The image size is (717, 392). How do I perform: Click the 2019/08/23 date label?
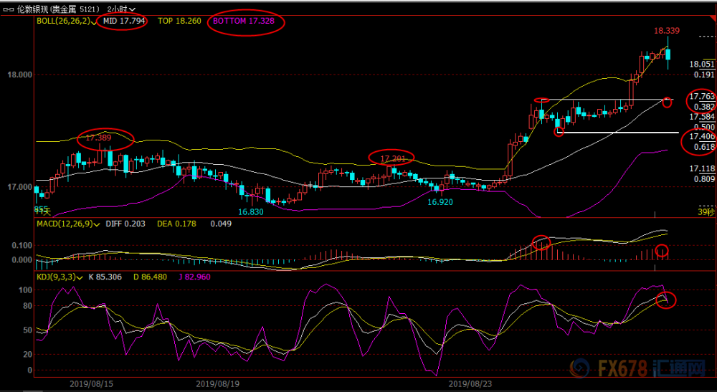[470, 384]
